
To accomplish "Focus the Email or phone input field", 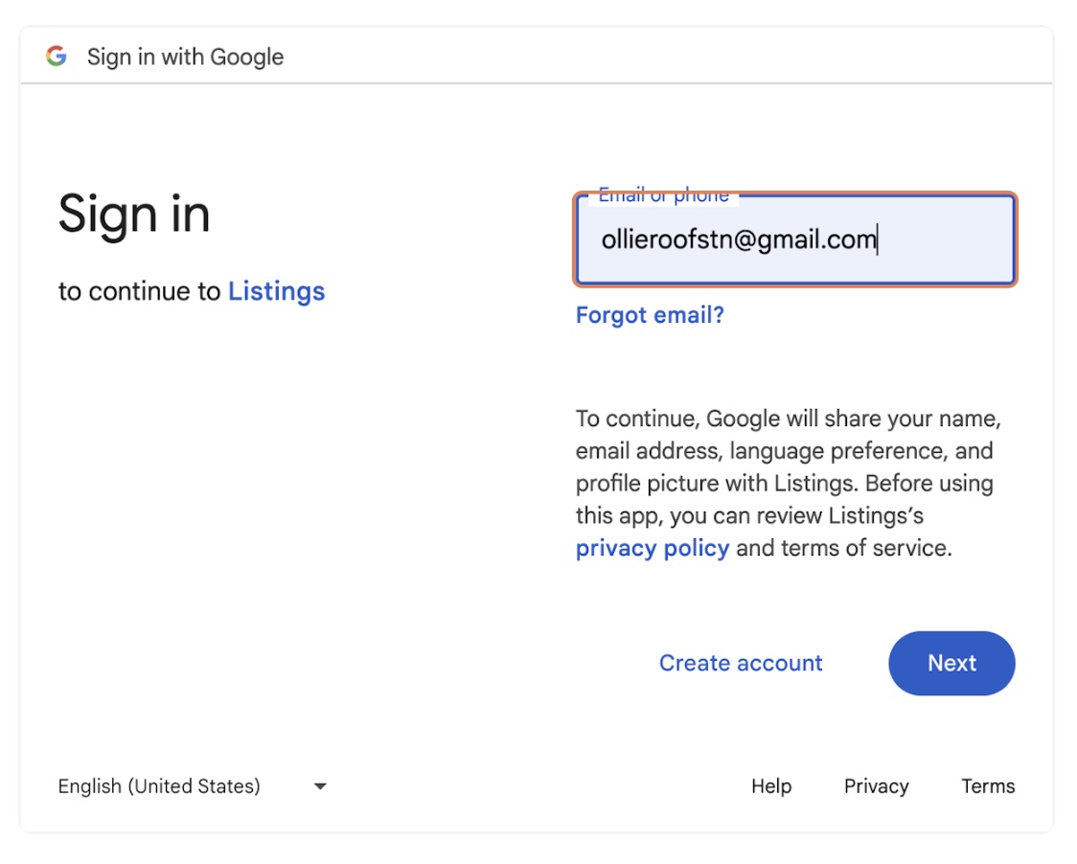I will click(x=794, y=239).
